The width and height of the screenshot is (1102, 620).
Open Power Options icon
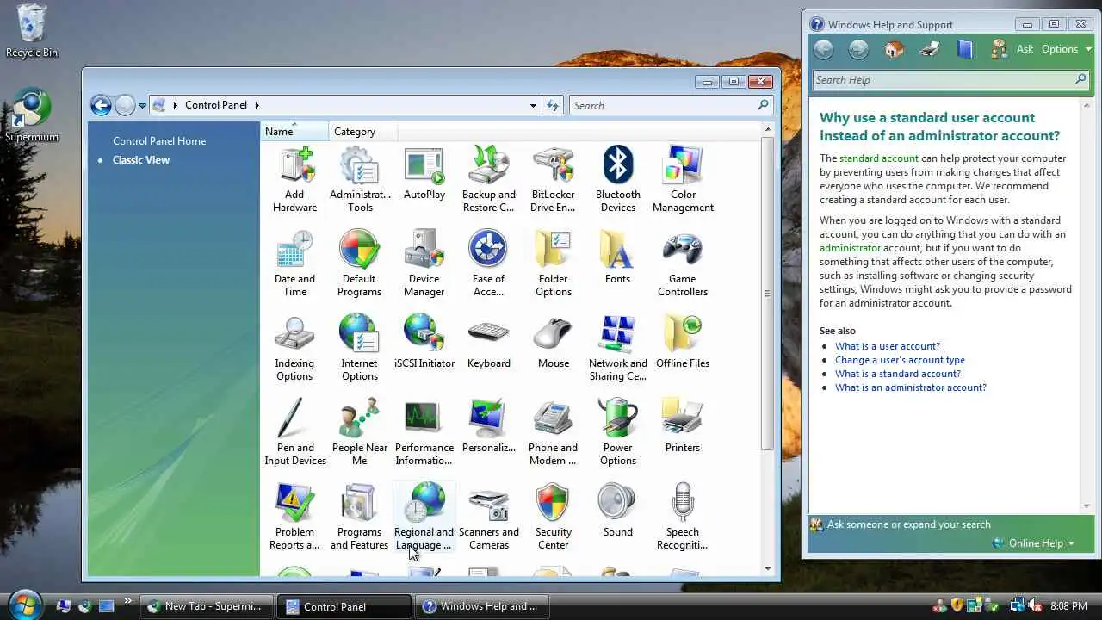(x=618, y=432)
